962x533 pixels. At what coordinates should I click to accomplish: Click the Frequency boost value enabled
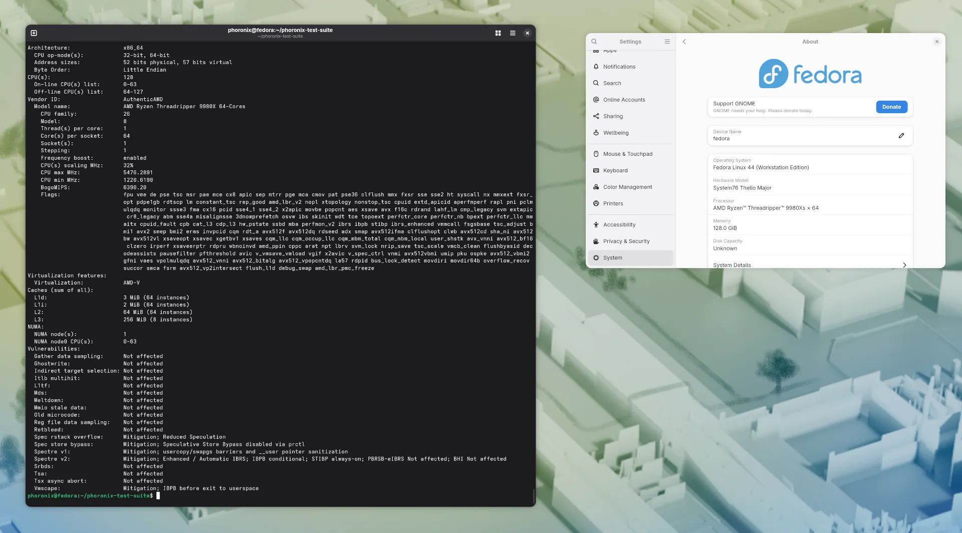[135, 158]
